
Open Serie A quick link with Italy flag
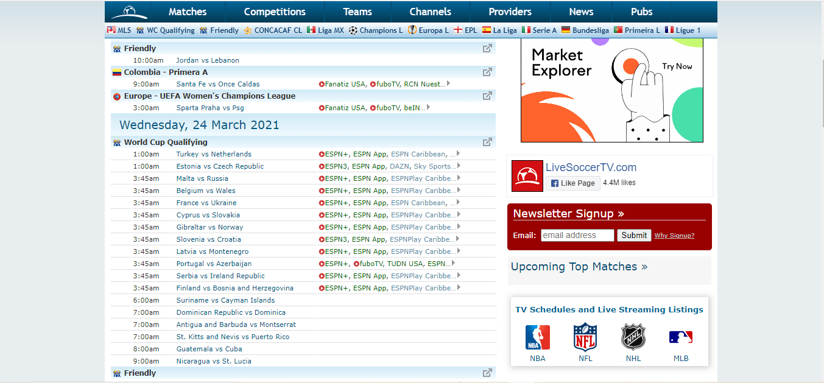click(539, 30)
